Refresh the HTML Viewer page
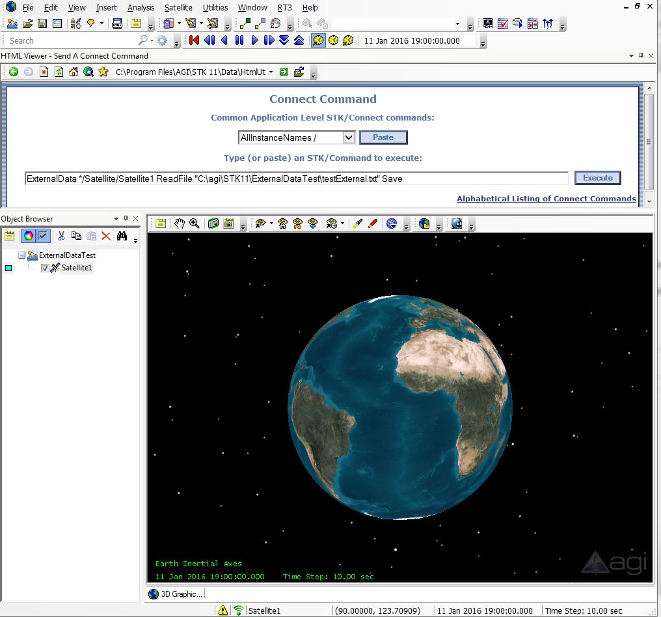661x617 pixels. [x=59, y=72]
